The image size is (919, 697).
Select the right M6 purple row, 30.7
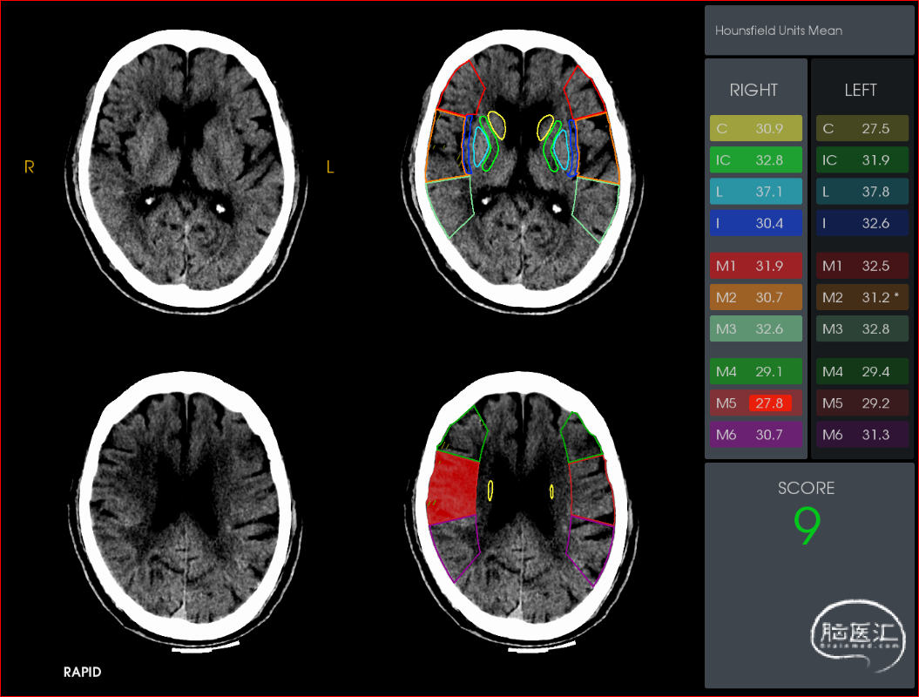pos(755,435)
